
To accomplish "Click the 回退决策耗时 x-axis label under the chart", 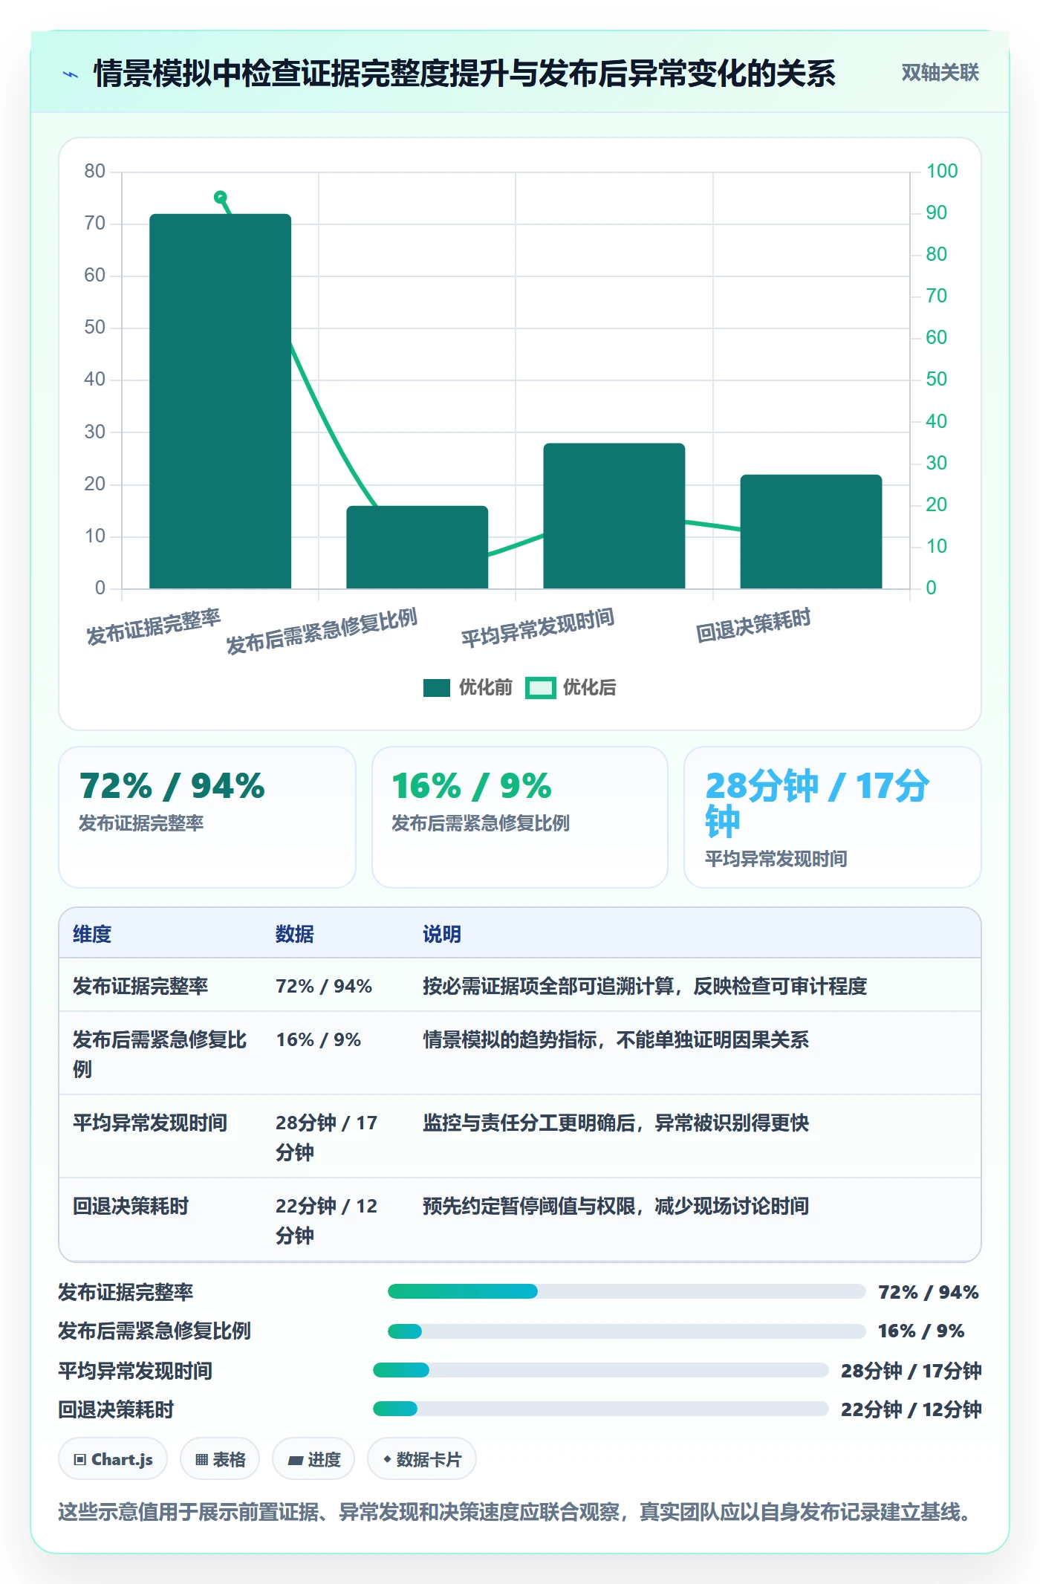I will (753, 626).
